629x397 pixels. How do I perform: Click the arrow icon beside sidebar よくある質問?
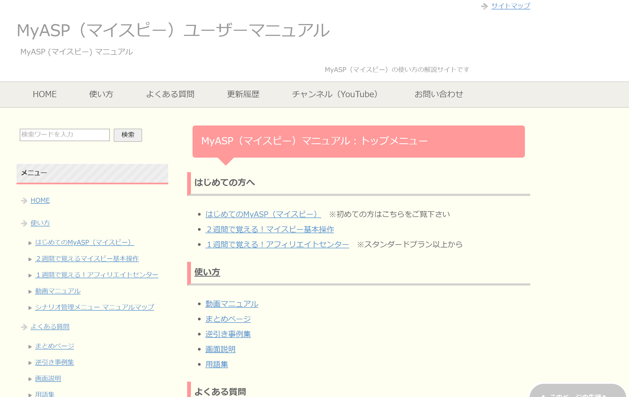tap(24, 327)
